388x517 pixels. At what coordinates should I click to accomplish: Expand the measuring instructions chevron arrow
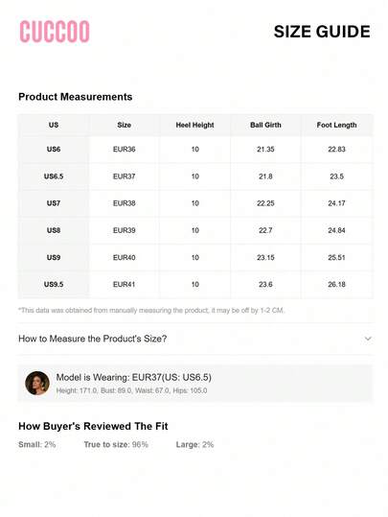(368, 339)
